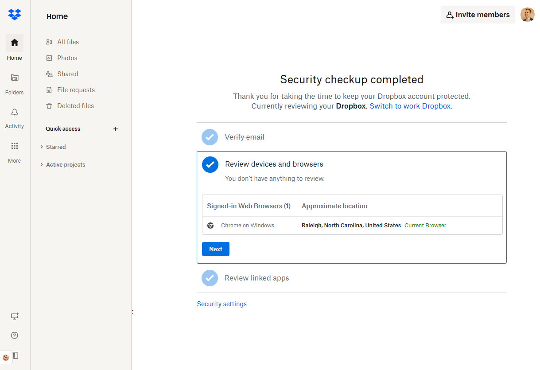The image size is (540, 370).
Task: Click the Starred label
Action: pyautogui.click(x=56, y=147)
